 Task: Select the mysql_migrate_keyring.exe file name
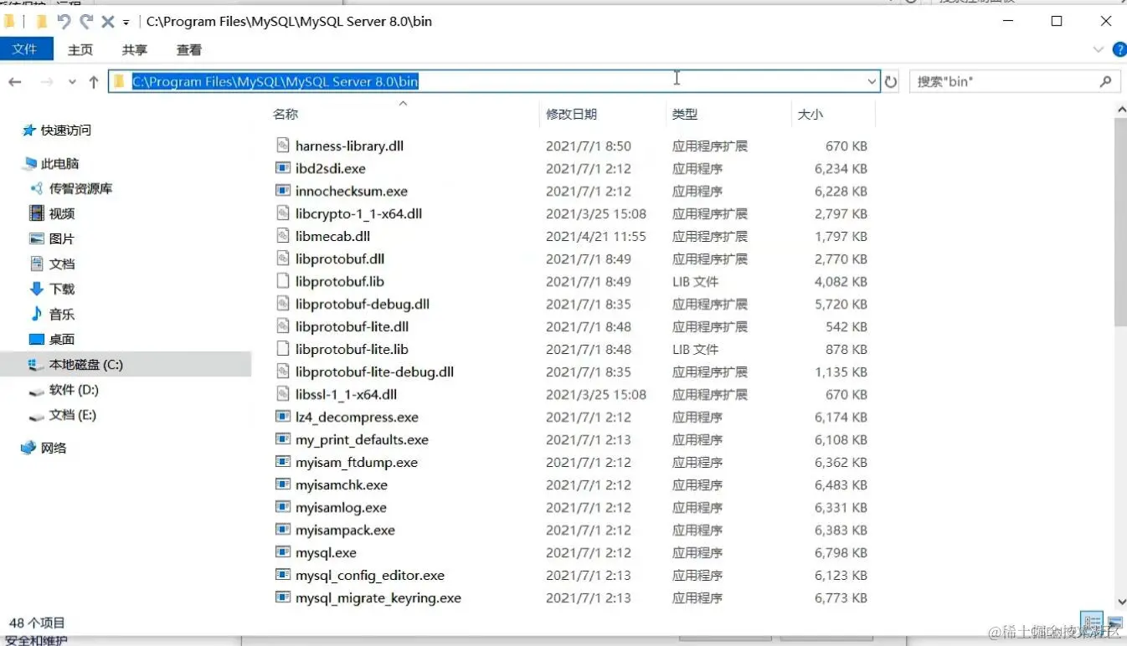pos(378,597)
